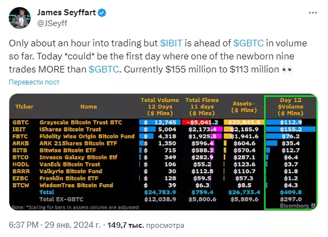Click the 6:37 PM timestamp
Image resolution: width=328 pixels, height=237 pixels.
[24, 225]
